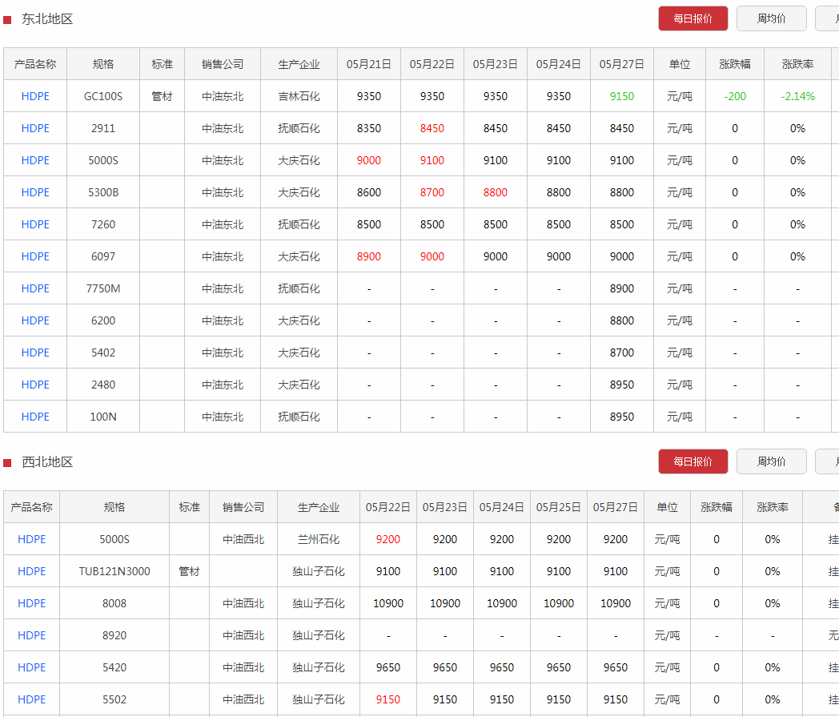Open HDPE link in 2480 row
The height and width of the screenshot is (717, 839).
(x=35, y=385)
